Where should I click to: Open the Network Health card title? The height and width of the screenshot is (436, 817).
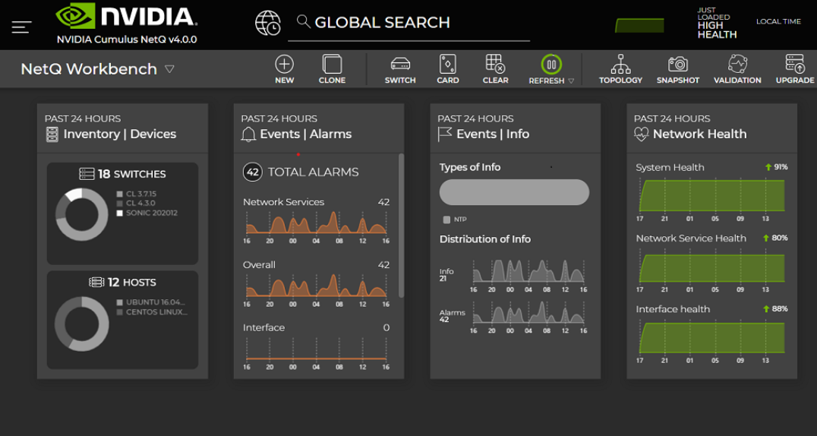click(x=700, y=134)
